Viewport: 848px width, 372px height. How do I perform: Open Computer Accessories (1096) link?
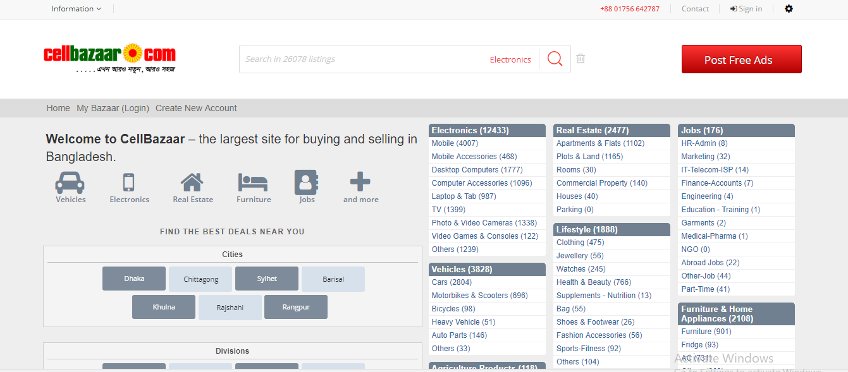(482, 183)
